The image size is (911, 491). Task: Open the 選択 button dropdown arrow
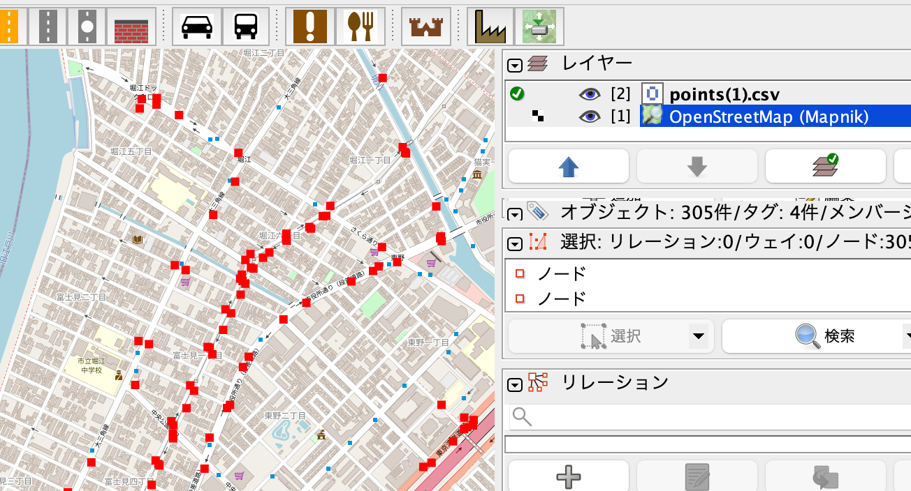(x=698, y=335)
